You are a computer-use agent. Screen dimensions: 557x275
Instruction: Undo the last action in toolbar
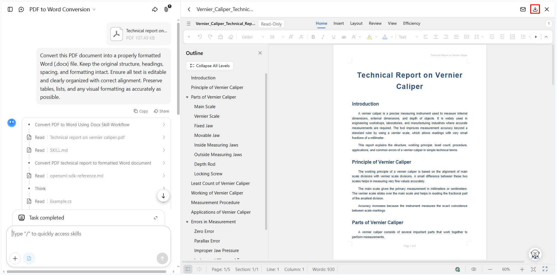[200, 37]
